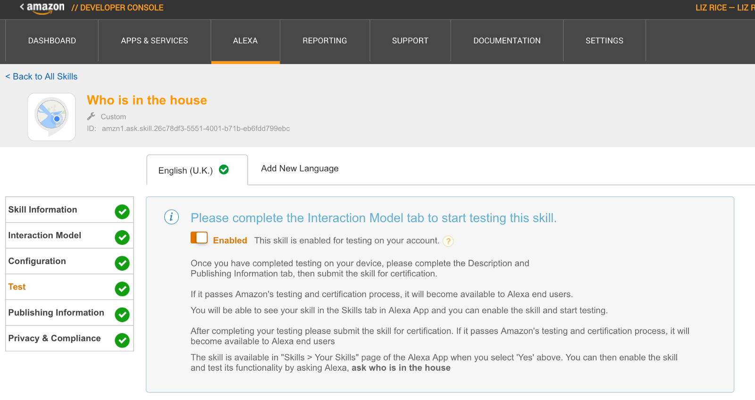
Task: Click the LIZ RICE account name
Action: pos(711,8)
